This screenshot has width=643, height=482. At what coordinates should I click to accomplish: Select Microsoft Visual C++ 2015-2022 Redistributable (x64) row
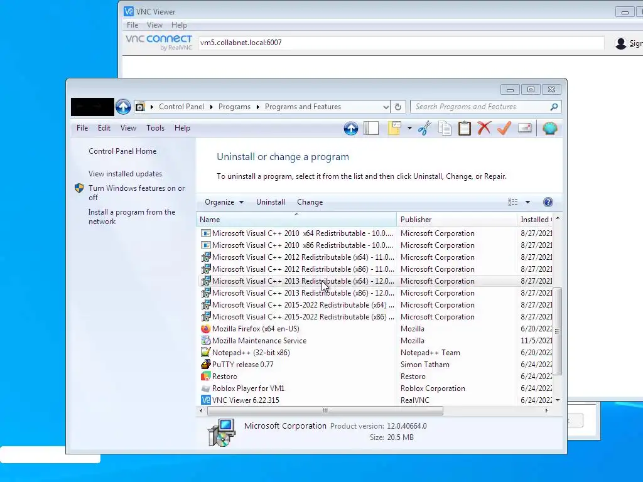pyautogui.click(x=376, y=304)
